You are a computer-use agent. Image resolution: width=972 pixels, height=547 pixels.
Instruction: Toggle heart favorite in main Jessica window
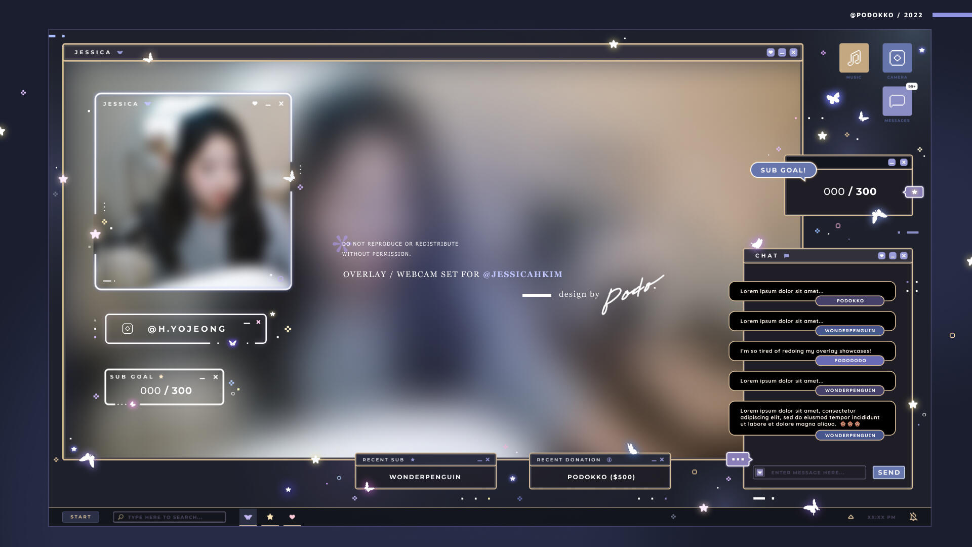[x=771, y=52]
